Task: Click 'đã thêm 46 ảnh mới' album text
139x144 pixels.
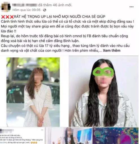Action: coord(55,5)
